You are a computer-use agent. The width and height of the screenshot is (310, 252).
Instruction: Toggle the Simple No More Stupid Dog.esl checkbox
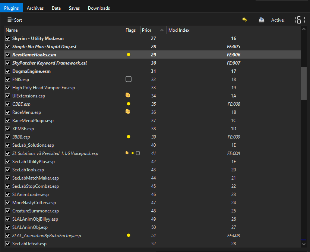(8, 47)
